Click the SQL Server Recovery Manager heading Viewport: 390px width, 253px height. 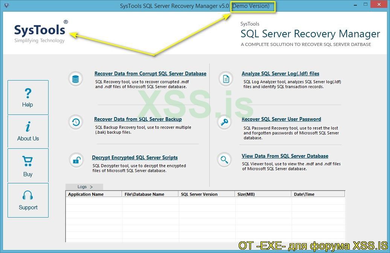(310, 34)
